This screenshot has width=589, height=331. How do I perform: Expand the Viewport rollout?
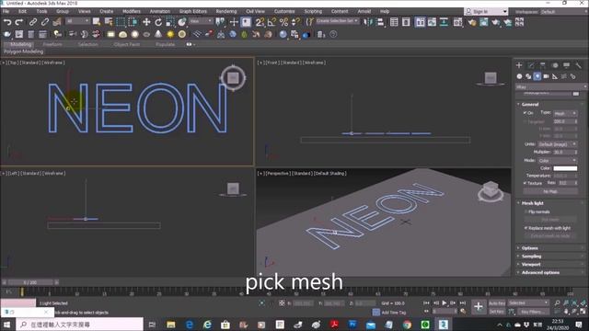(x=531, y=265)
